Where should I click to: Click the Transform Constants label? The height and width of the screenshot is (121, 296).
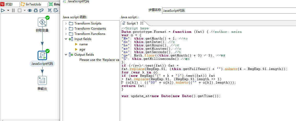90,29
